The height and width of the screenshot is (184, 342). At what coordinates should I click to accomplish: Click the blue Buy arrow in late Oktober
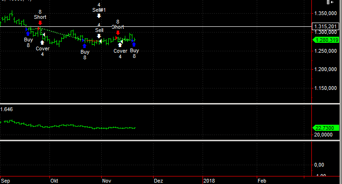point(84,46)
